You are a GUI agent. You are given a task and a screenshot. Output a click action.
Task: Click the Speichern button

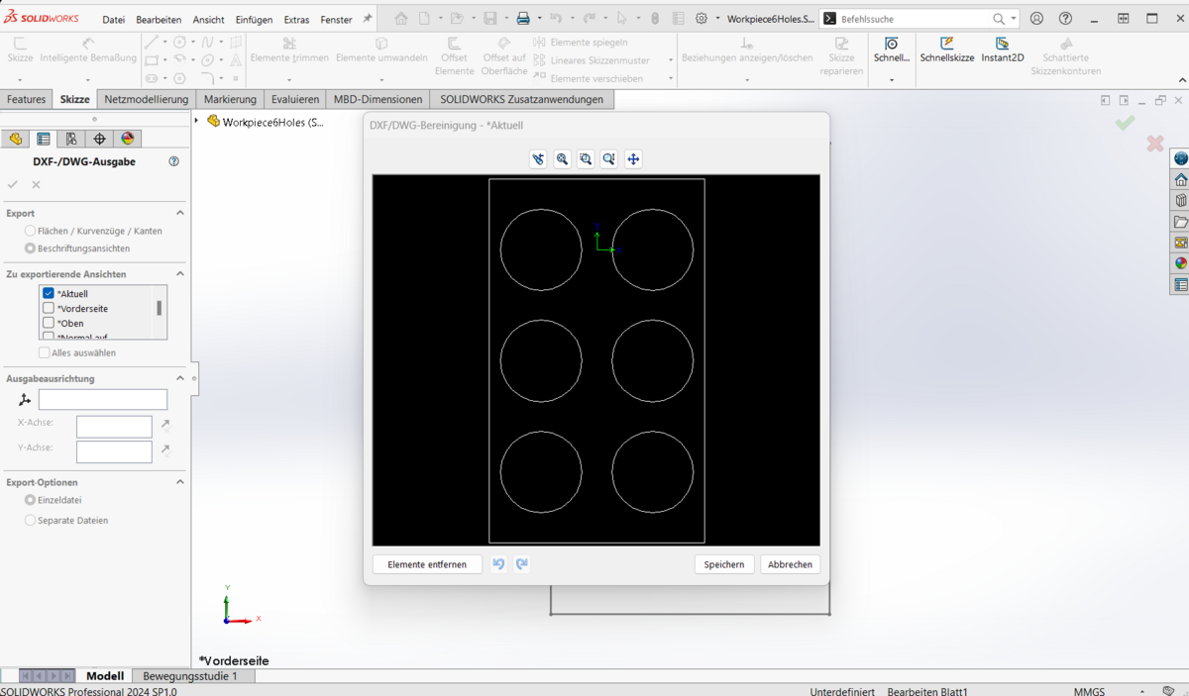724,564
